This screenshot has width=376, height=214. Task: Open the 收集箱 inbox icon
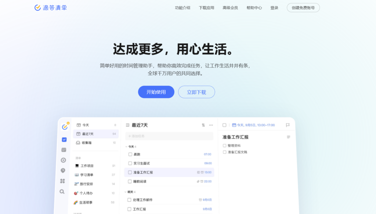(78, 142)
